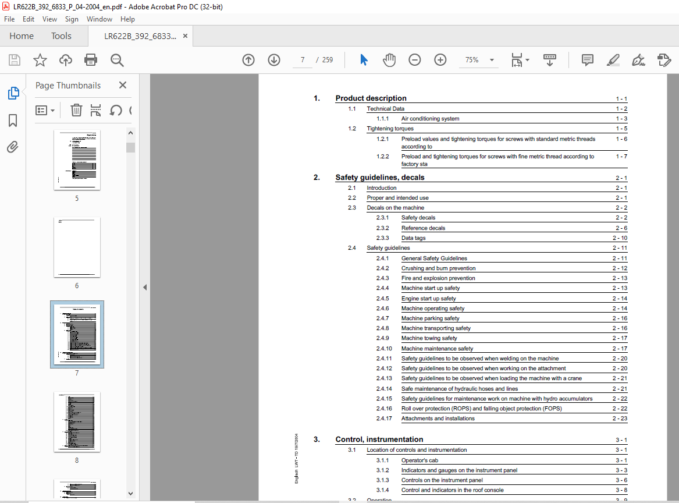Insert pages in thumbnails panel

95,110
